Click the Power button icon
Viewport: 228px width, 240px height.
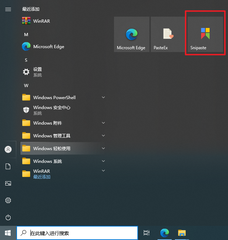8,217
